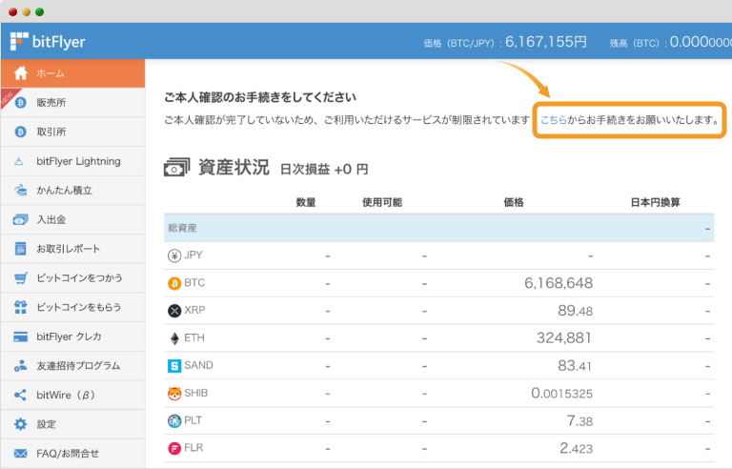The height and width of the screenshot is (469, 732).
Task: Click the こちら verification link
Action: coord(553,120)
